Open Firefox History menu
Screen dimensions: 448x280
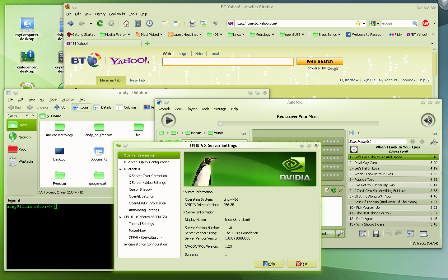point(100,14)
